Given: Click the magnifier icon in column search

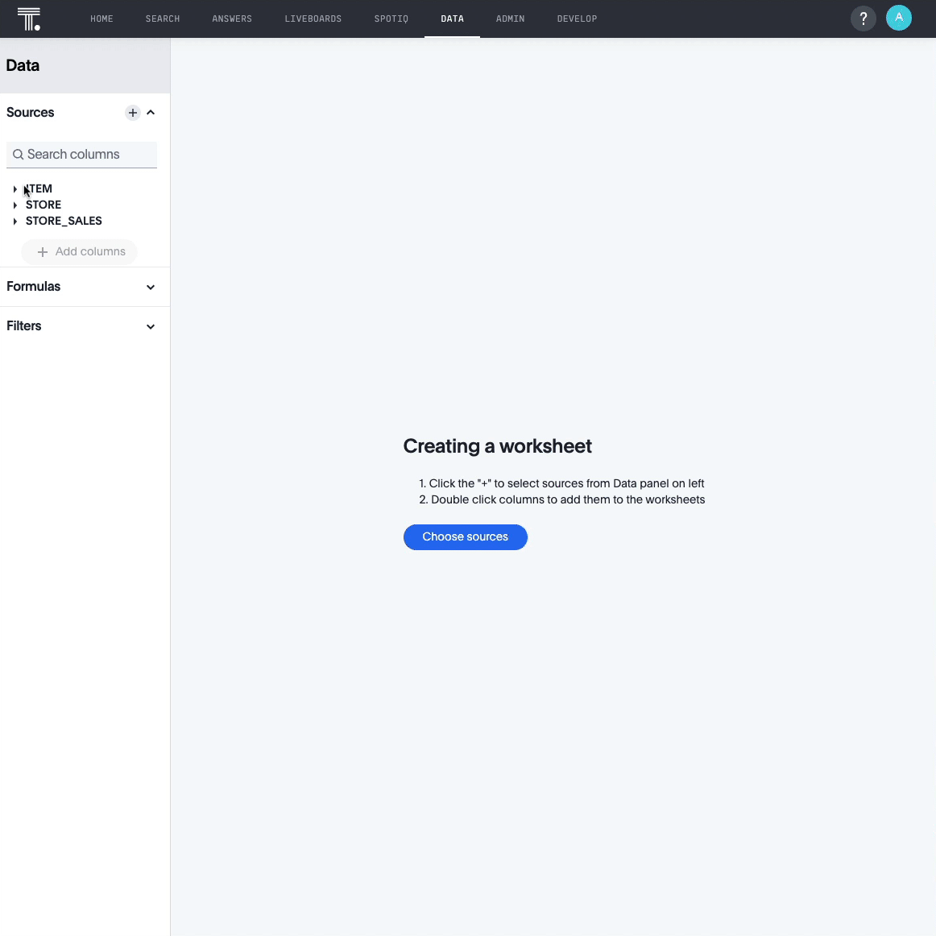Looking at the screenshot, I should 18,155.
